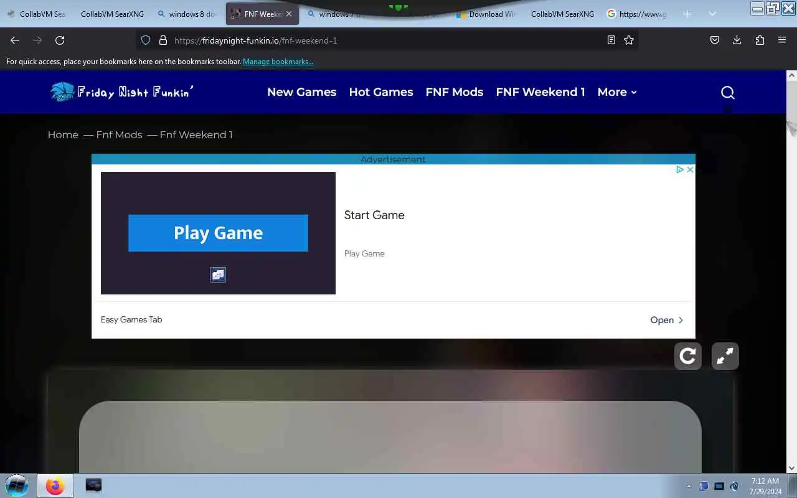Open the Action Center flag icon
Screen dimensions: 797x498
click(x=704, y=486)
